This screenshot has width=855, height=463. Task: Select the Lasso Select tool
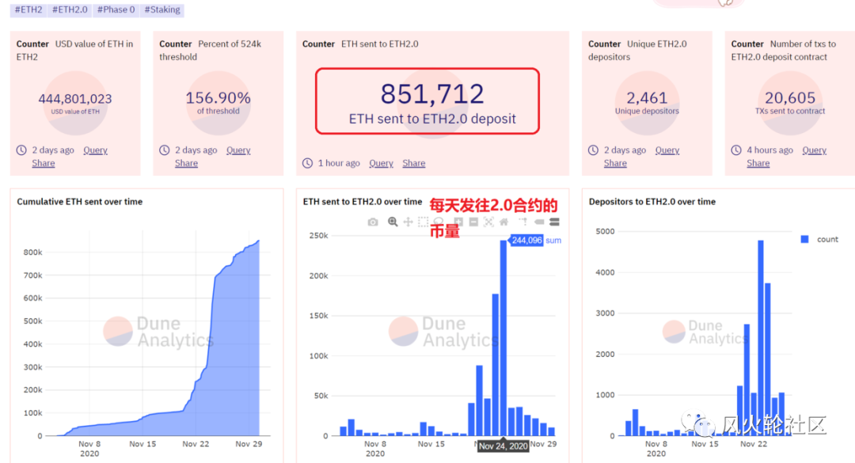(x=439, y=222)
